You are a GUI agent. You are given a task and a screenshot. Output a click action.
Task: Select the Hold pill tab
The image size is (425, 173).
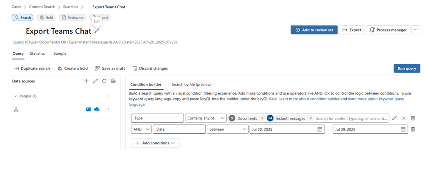coord(46,17)
